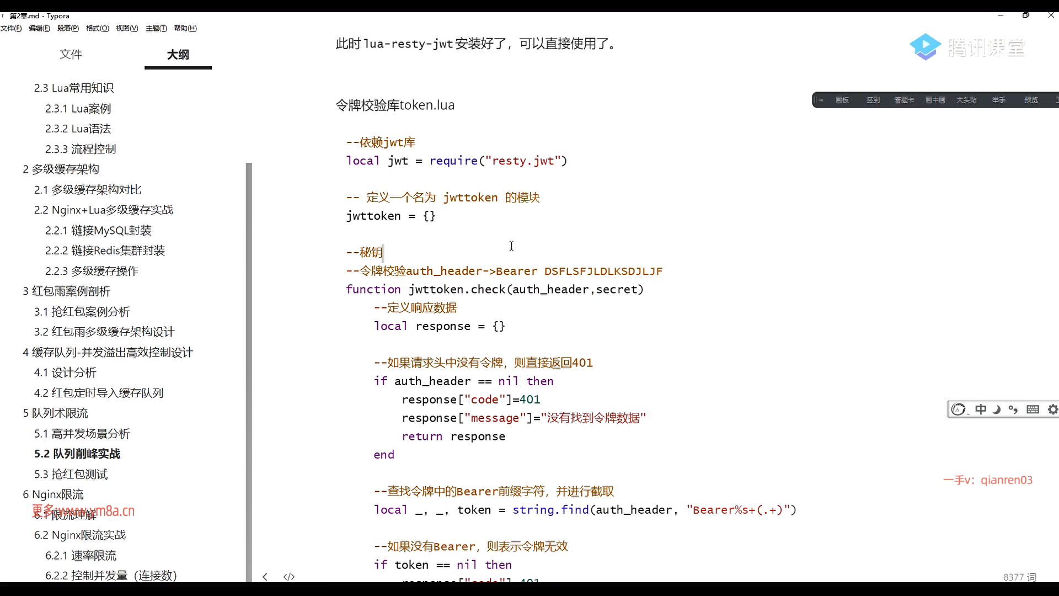1059x596 pixels.
Task: Toggle punctuation mode icon in IME bar
Action: point(1013,409)
